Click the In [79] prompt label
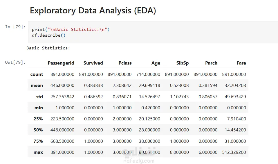The image size is (278, 164). 15,27
